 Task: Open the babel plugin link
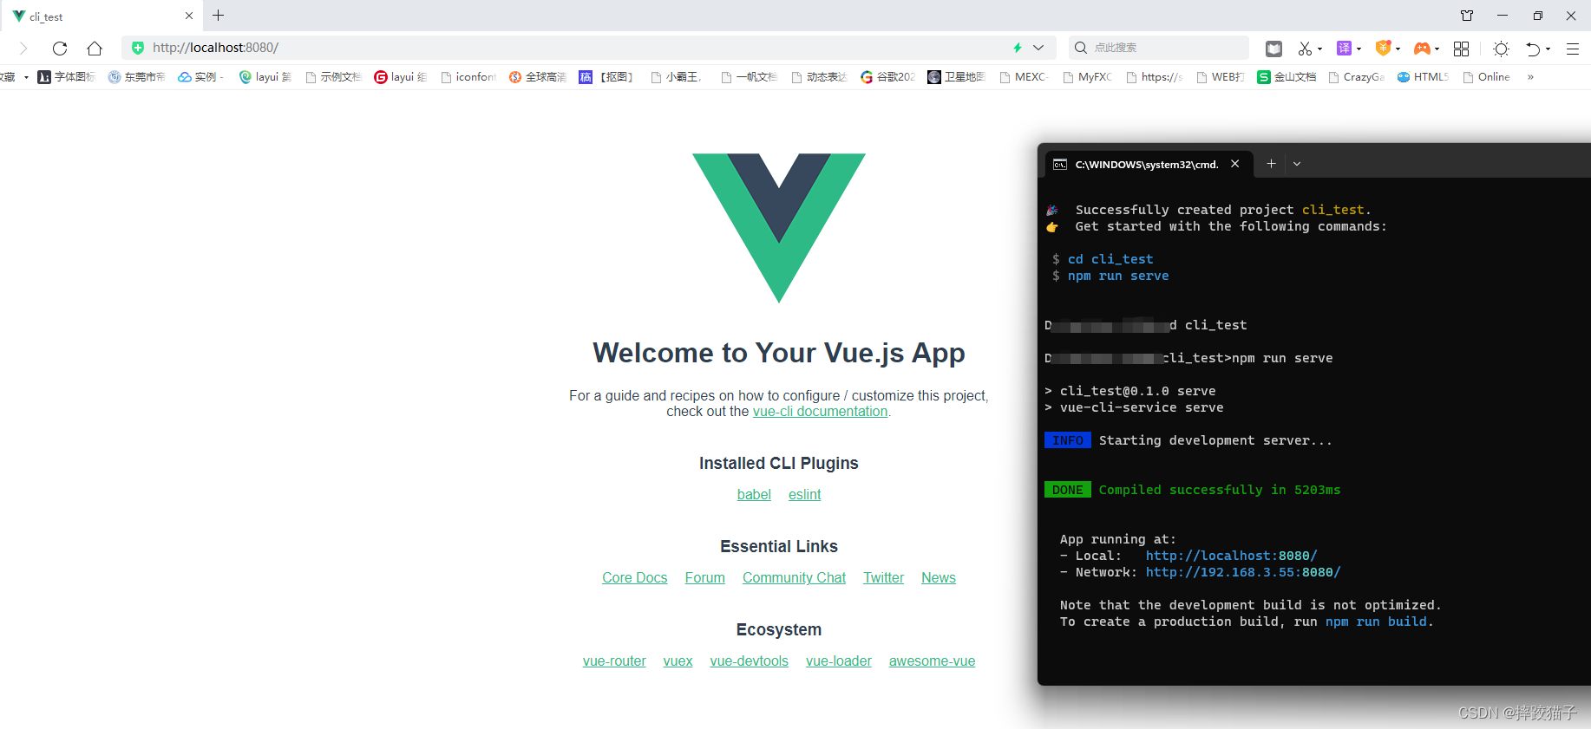(754, 494)
